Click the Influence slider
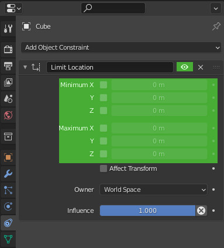The height and width of the screenshot is (248, 224). click(147, 211)
